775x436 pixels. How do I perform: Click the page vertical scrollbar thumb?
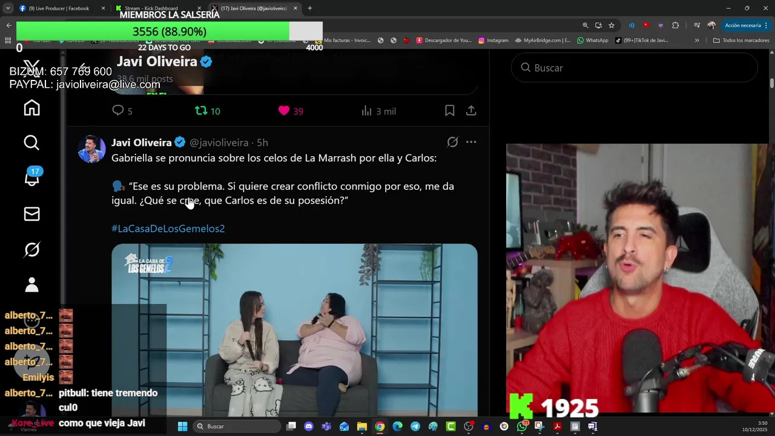(x=772, y=83)
